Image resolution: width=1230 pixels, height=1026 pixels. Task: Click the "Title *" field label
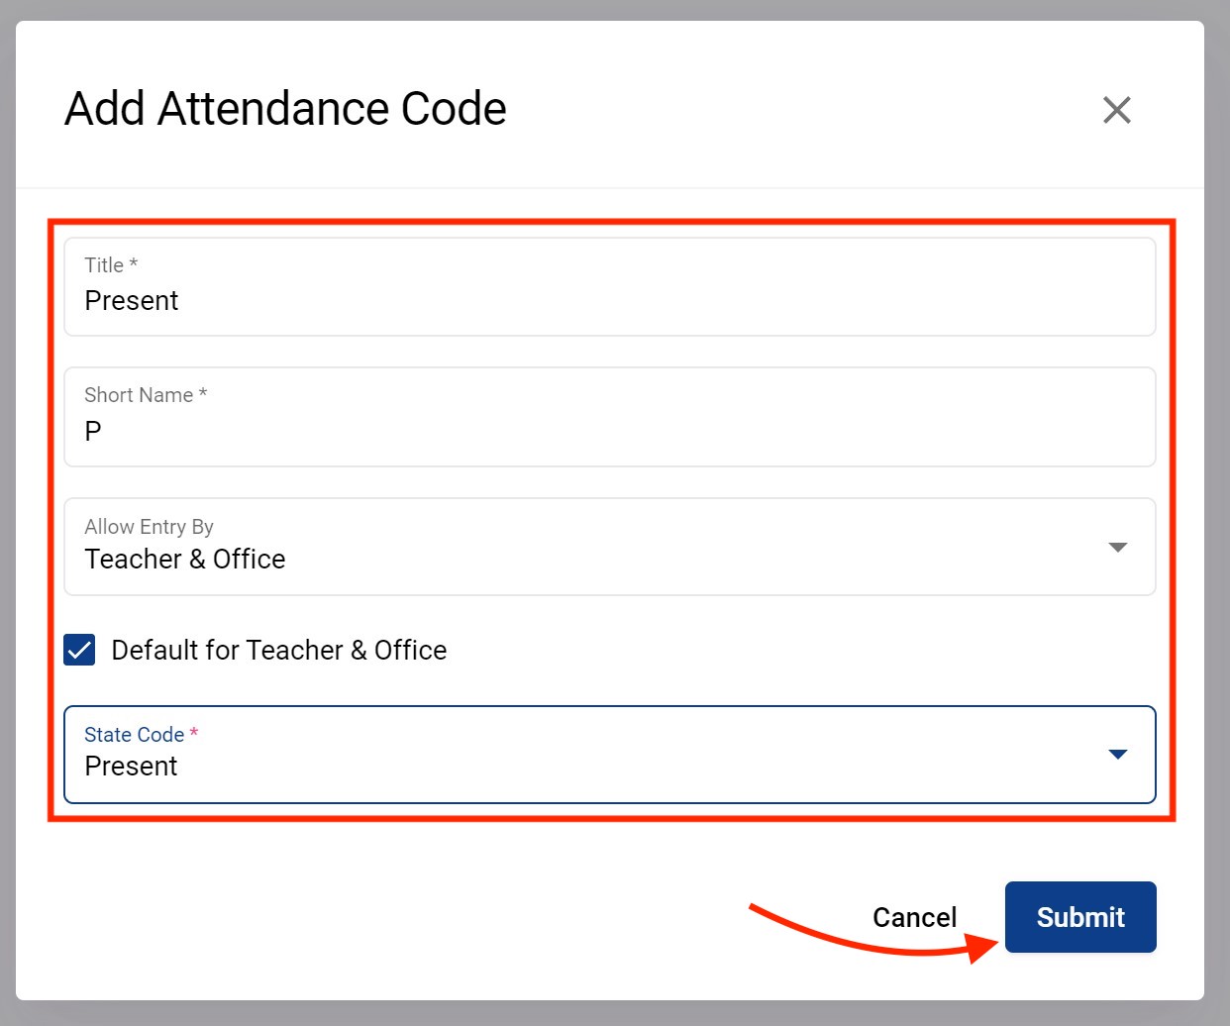click(x=110, y=265)
